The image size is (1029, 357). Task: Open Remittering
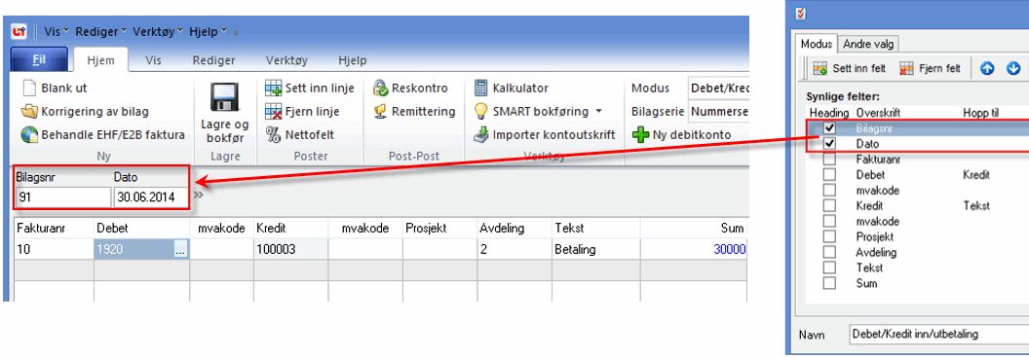tap(414, 111)
